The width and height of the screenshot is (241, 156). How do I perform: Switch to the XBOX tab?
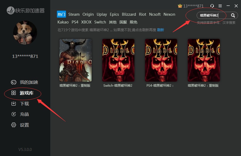(86, 22)
